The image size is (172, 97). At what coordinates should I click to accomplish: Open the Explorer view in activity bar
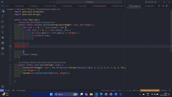[x=3, y=11]
